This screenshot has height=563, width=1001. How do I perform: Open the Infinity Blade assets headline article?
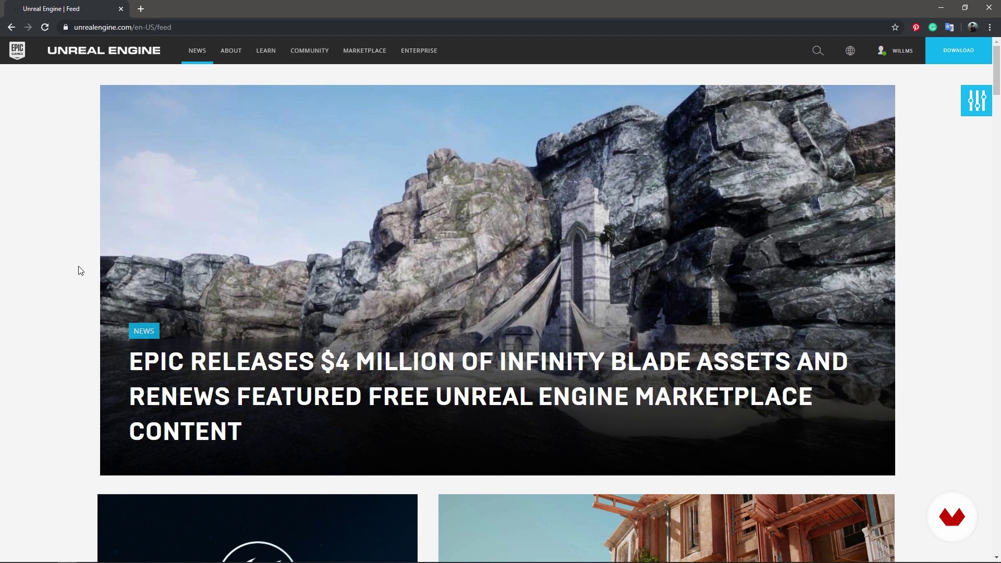coord(489,396)
